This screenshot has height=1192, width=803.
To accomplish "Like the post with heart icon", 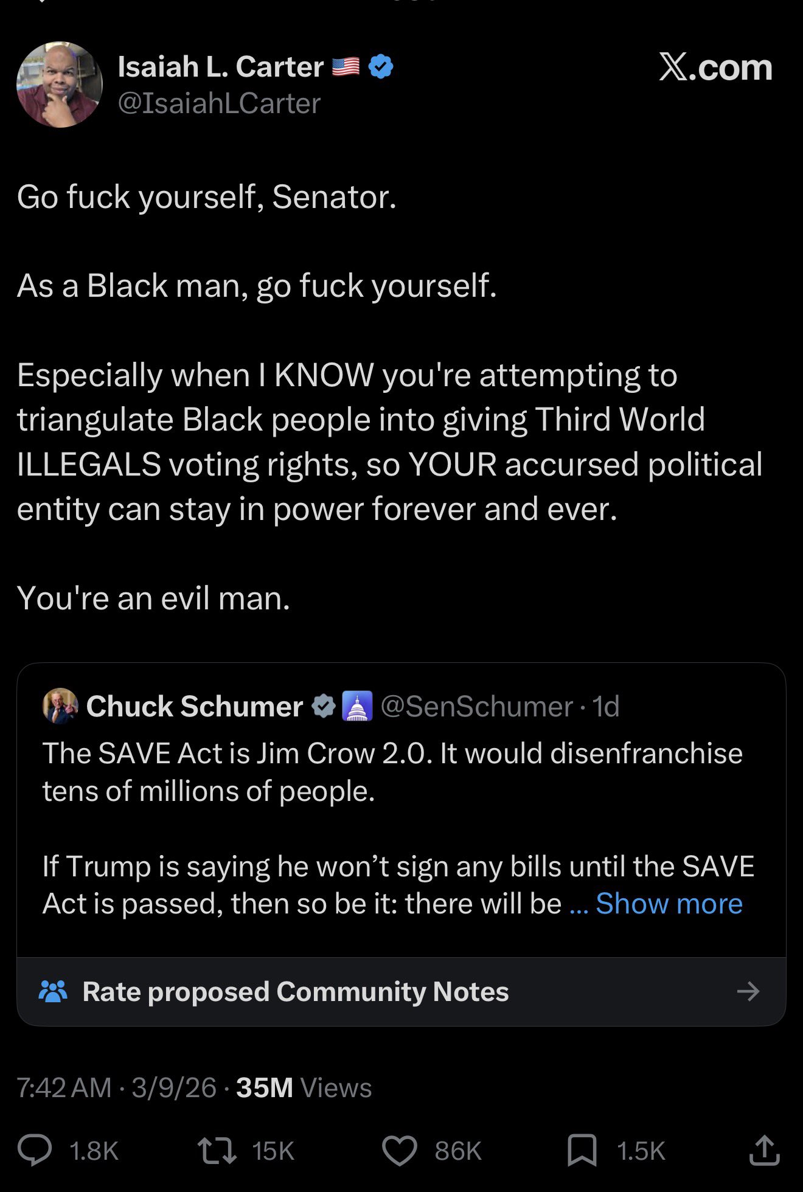I will [399, 1150].
